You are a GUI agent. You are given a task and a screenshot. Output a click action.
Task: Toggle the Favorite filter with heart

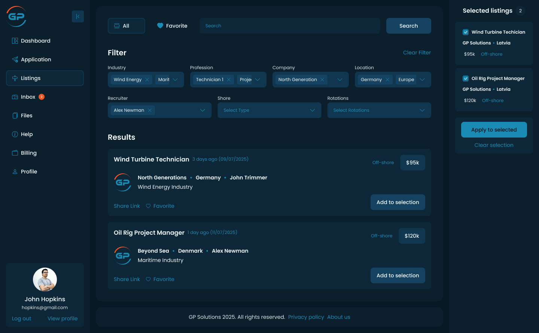click(x=172, y=26)
